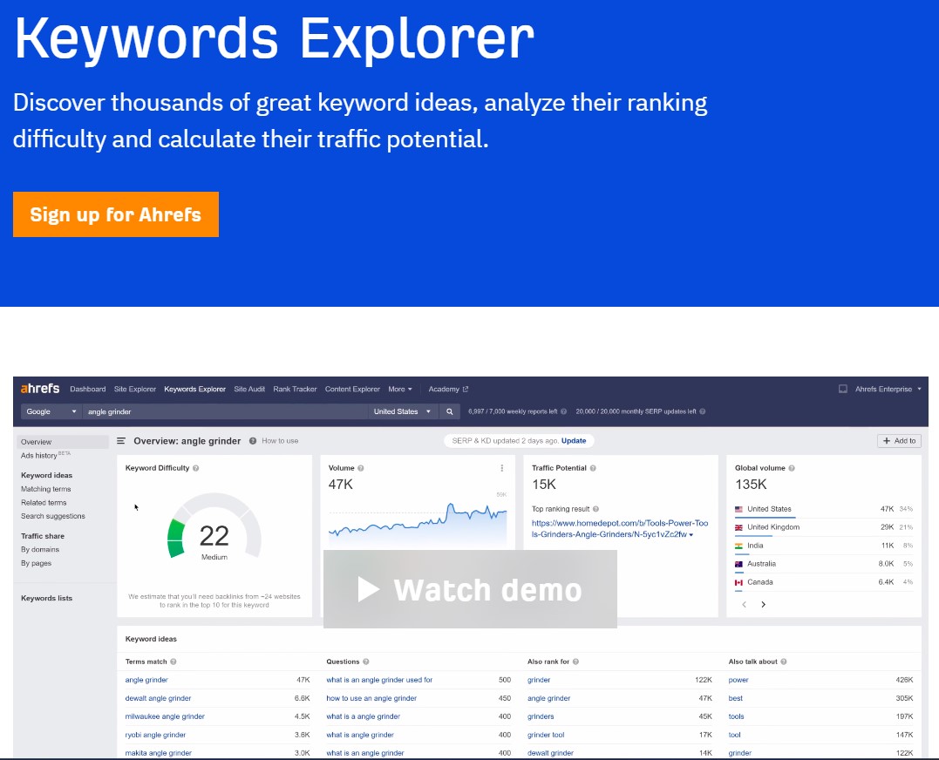The image size is (939, 760).
Task: Open ryobi angle grinder keyword link
Action: (155, 735)
